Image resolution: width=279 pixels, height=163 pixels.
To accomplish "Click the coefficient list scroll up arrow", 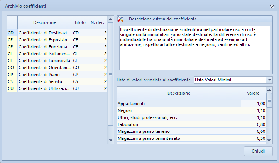I will [x=110, y=19].
